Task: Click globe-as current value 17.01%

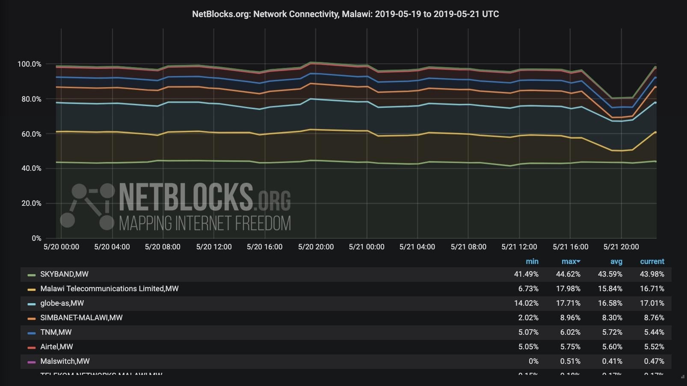Action: [x=652, y=303]
